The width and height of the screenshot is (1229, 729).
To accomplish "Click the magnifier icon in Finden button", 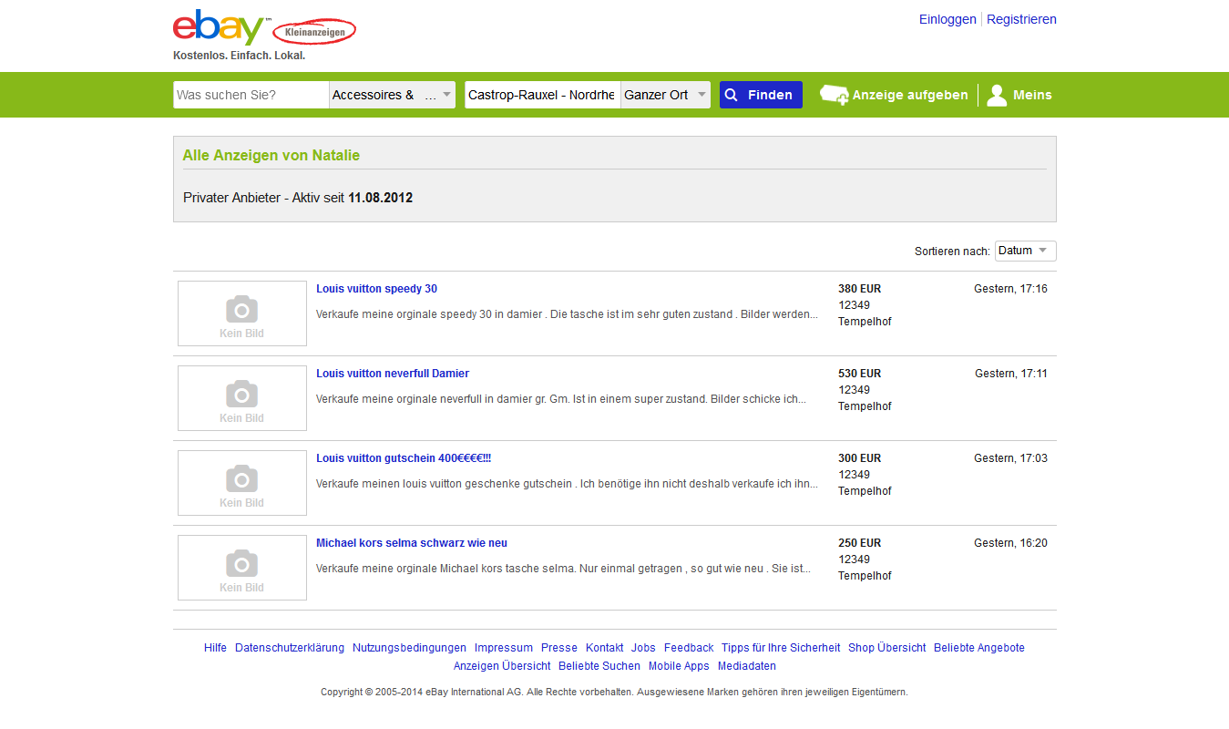I will click(x=731, y=95).
